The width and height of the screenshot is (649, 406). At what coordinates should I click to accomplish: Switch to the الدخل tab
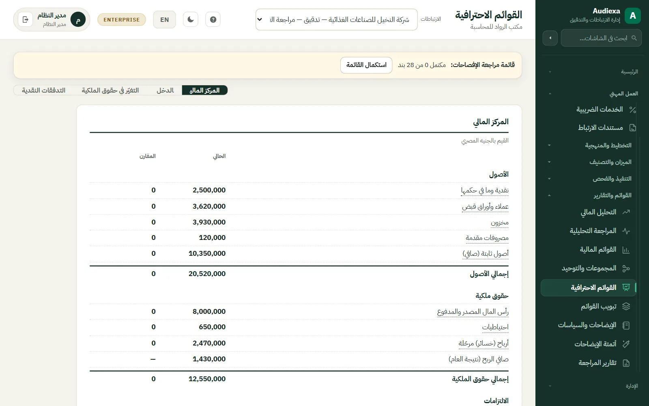point(165,90)
